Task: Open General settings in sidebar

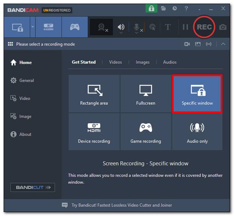Action: coord(22,80)
